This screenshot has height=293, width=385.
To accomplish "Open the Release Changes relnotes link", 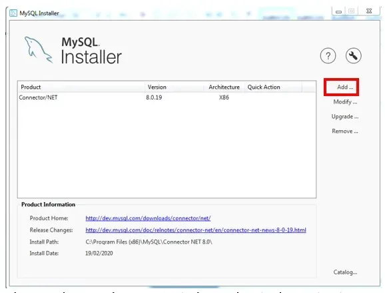I will point(196,230).
